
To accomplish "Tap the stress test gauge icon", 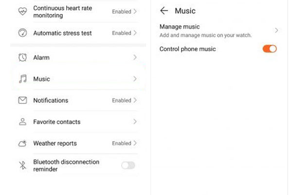I will point(22,33).
